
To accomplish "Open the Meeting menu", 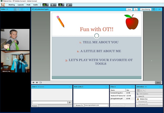I will click(x=12, y=5).
